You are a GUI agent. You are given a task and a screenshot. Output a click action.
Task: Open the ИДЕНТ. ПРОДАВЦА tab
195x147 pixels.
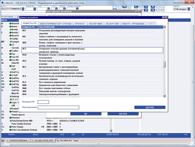[133, 24]
